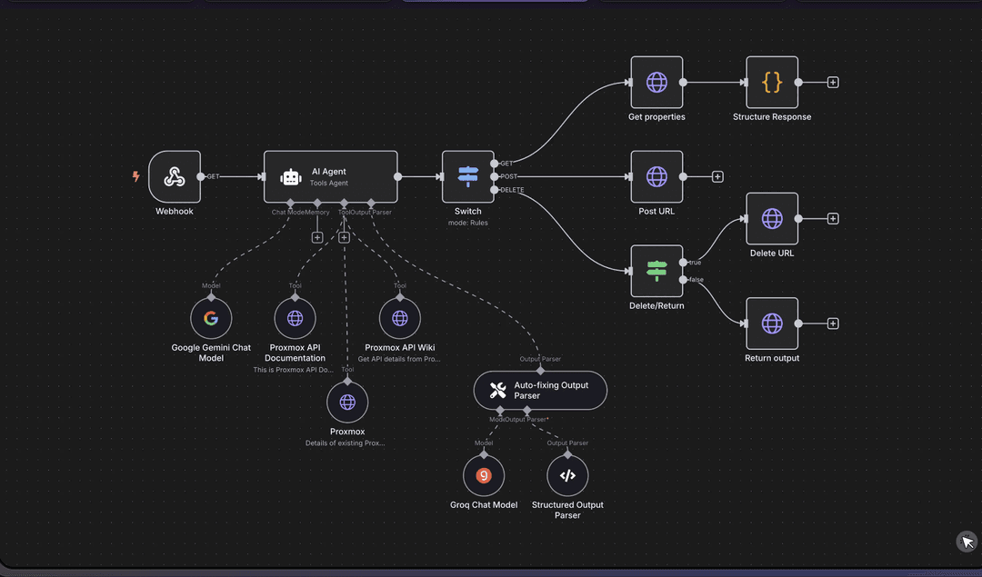
Task: Open the Delete/Return if node
Action: (656, 271)
